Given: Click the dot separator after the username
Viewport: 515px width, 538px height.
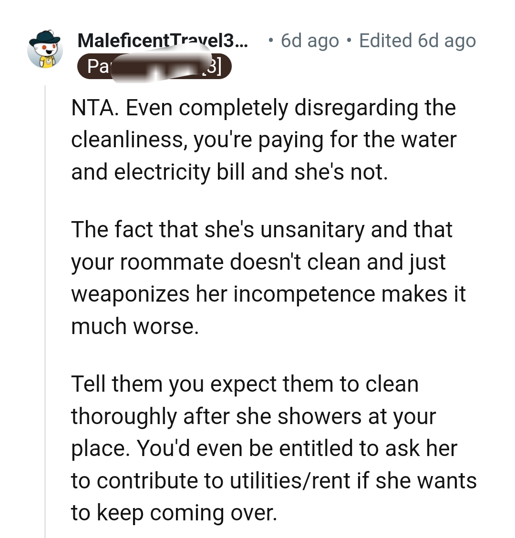Looking at the screenshot, I should pos(270,40).
